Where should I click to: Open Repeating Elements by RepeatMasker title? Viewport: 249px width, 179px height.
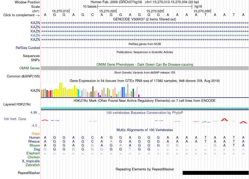pos(145,169)
